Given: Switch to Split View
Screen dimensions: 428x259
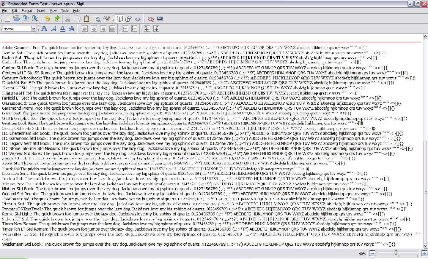Looking at the screenshot, I should 129,19.
